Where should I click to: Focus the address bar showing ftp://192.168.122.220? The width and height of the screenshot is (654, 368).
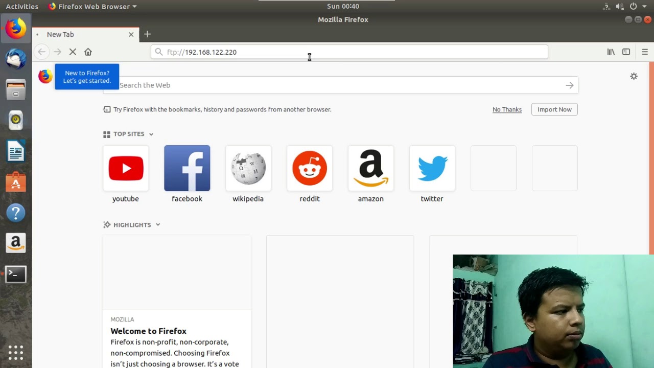tap(349, 52)
